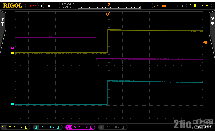The image size is (215, 131).
Task: Click the magenta channel 3 ground marker
Action: point(12,48)
